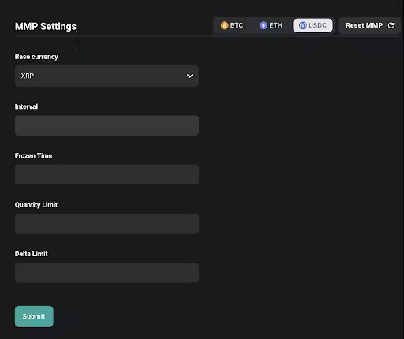Click the Delta Limit label

click(32, 254)
